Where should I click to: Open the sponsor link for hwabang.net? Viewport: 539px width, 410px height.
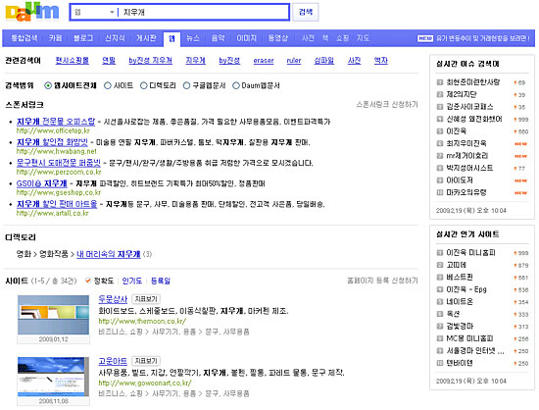(52, 142)
